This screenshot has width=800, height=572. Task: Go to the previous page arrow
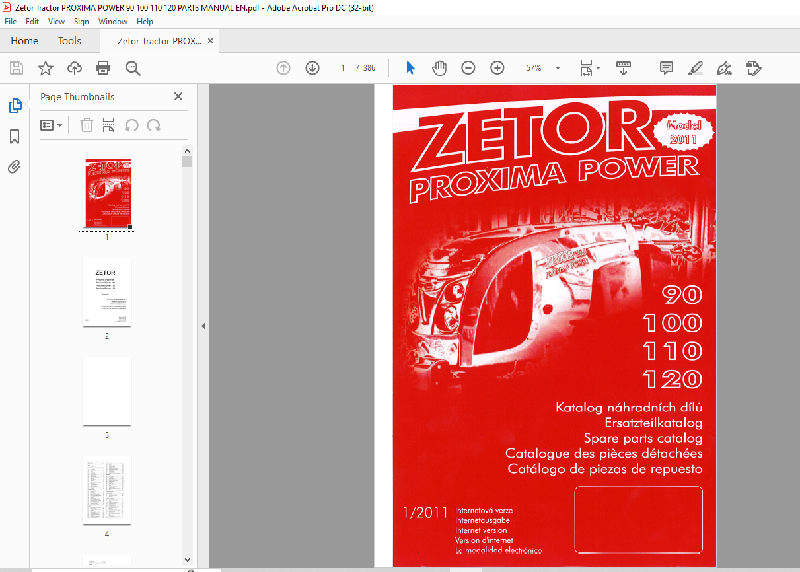(283, 68)
